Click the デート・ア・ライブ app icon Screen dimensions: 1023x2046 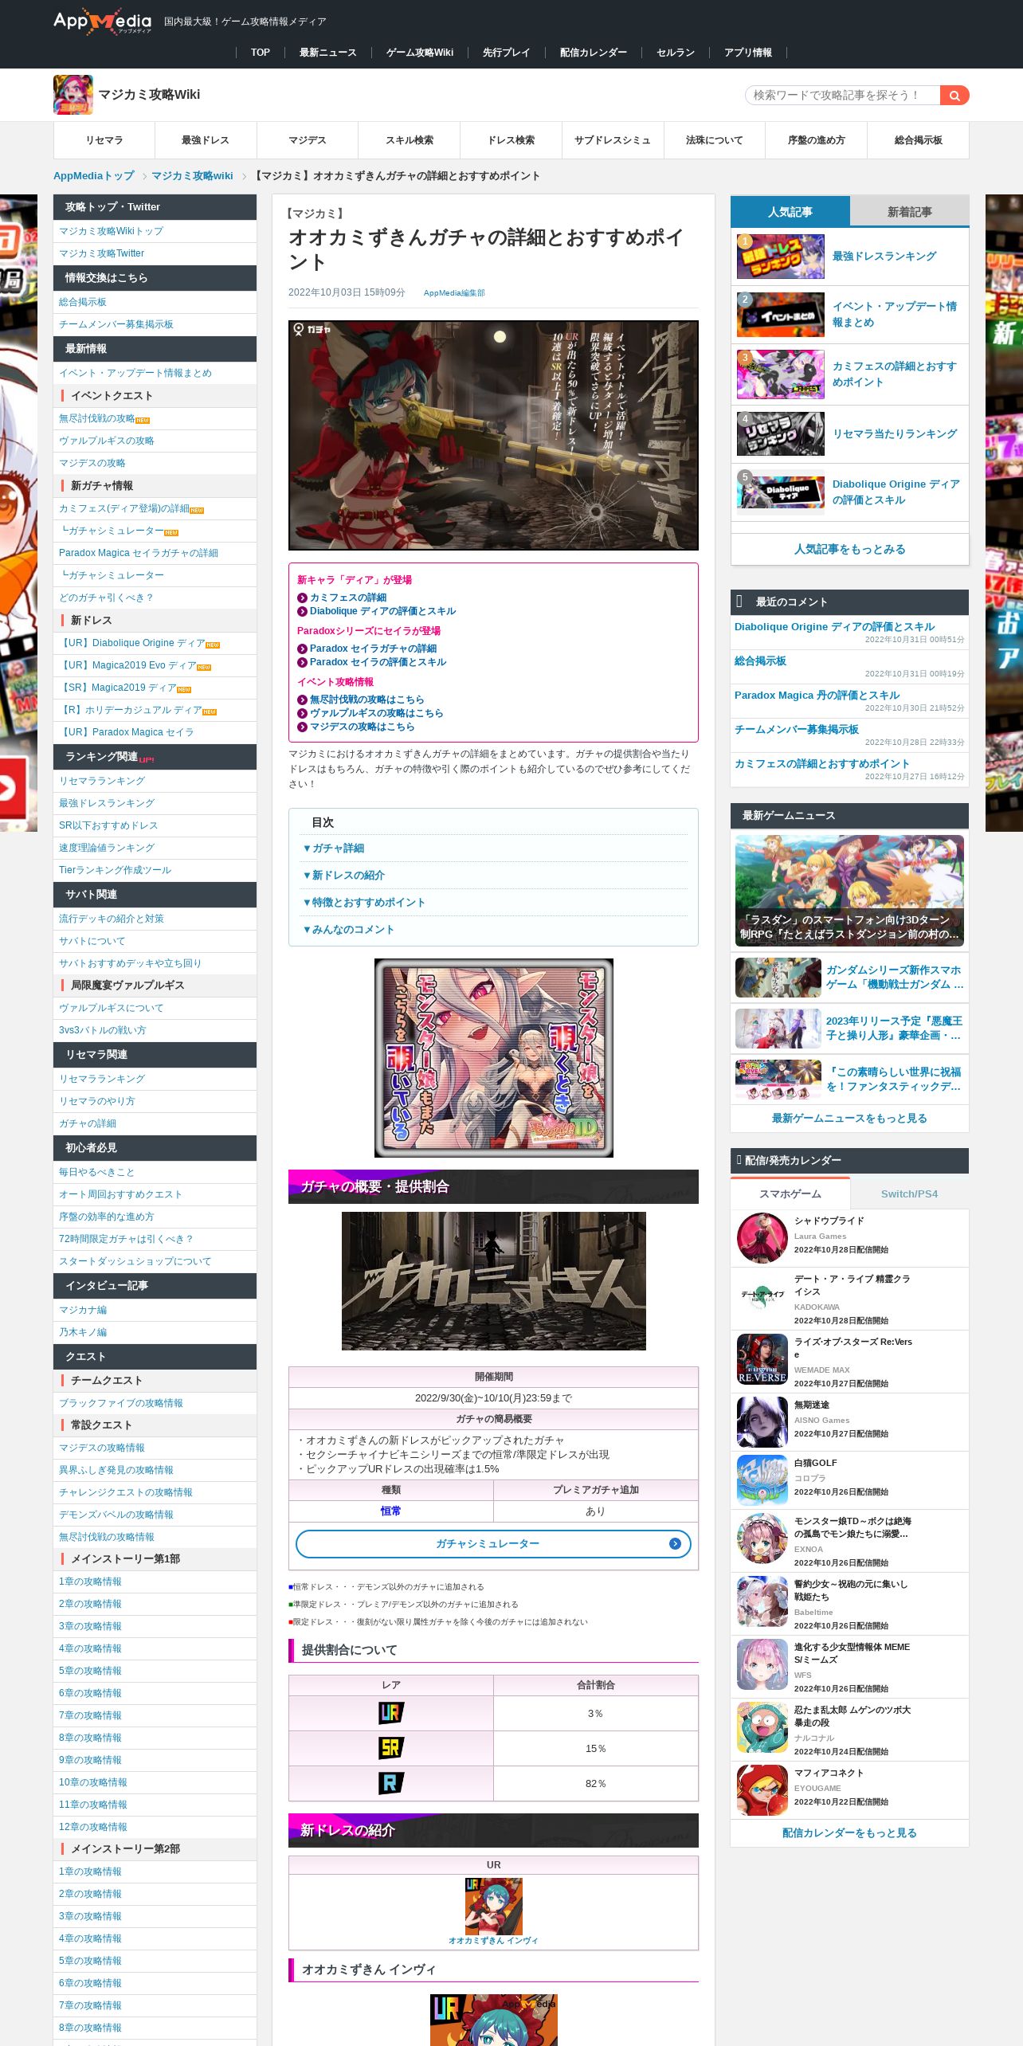tap(762, 1296)
